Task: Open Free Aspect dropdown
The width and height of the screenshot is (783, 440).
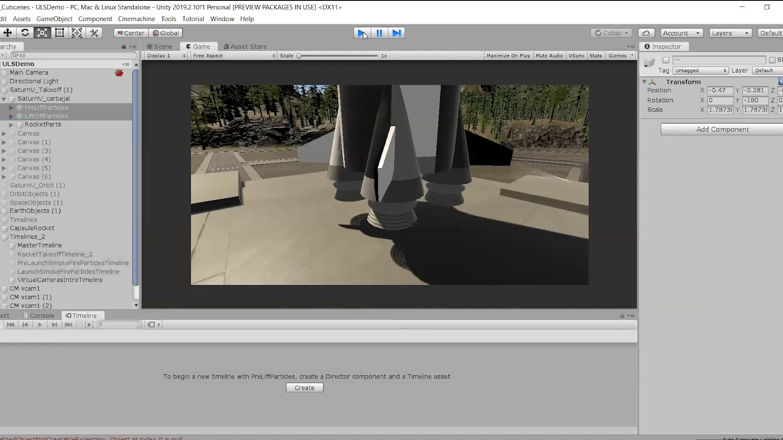Action: [x=234, y=56]
